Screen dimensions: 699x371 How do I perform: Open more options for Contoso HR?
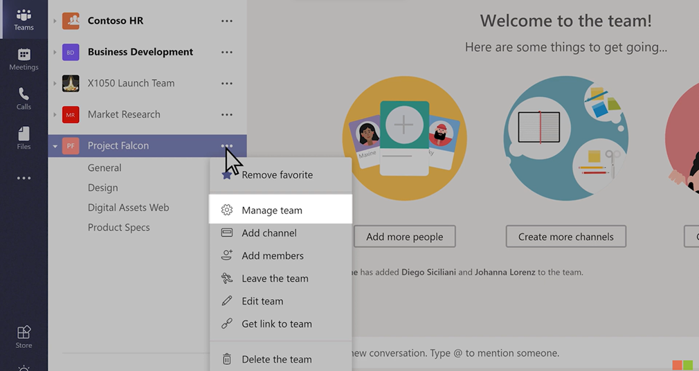pos(227,21)
